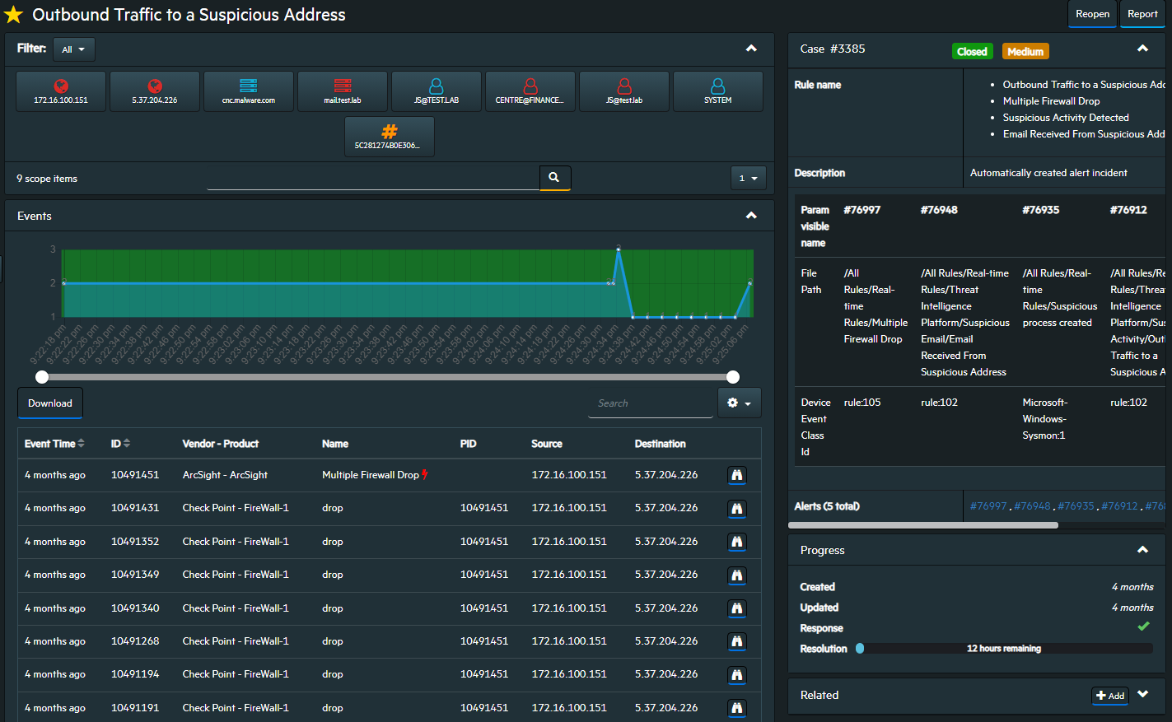Collapse the Events panel
This screenshot has width=1172, height=722.
click(751, 216)
